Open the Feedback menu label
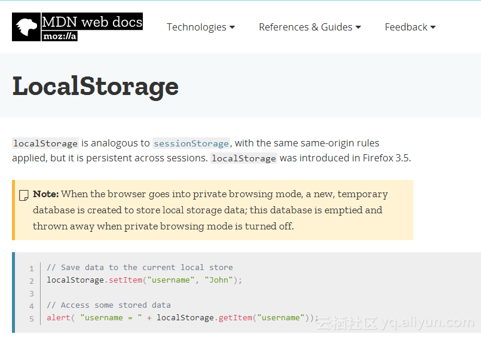 point(406,27)
